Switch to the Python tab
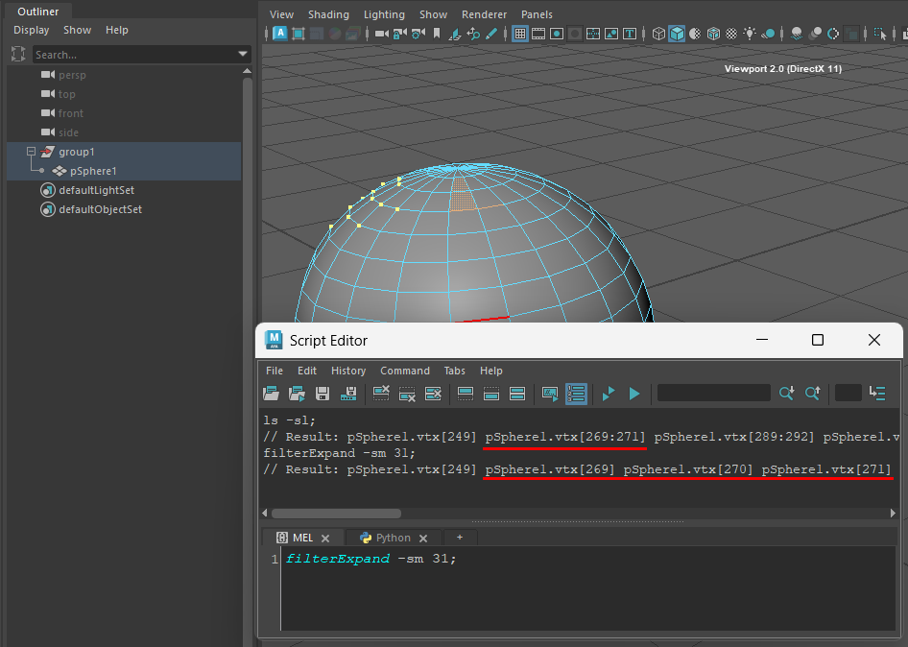The image size is (908, 647). tap(393, 539)
